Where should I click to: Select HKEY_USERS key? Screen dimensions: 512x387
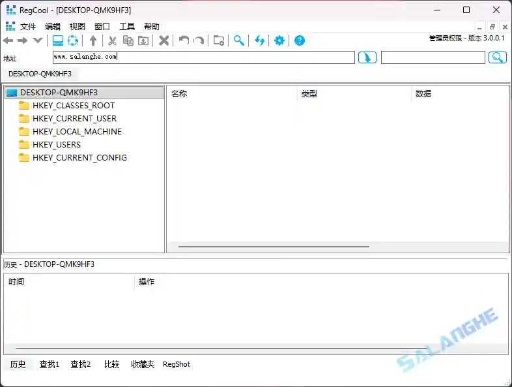(57, 145)
